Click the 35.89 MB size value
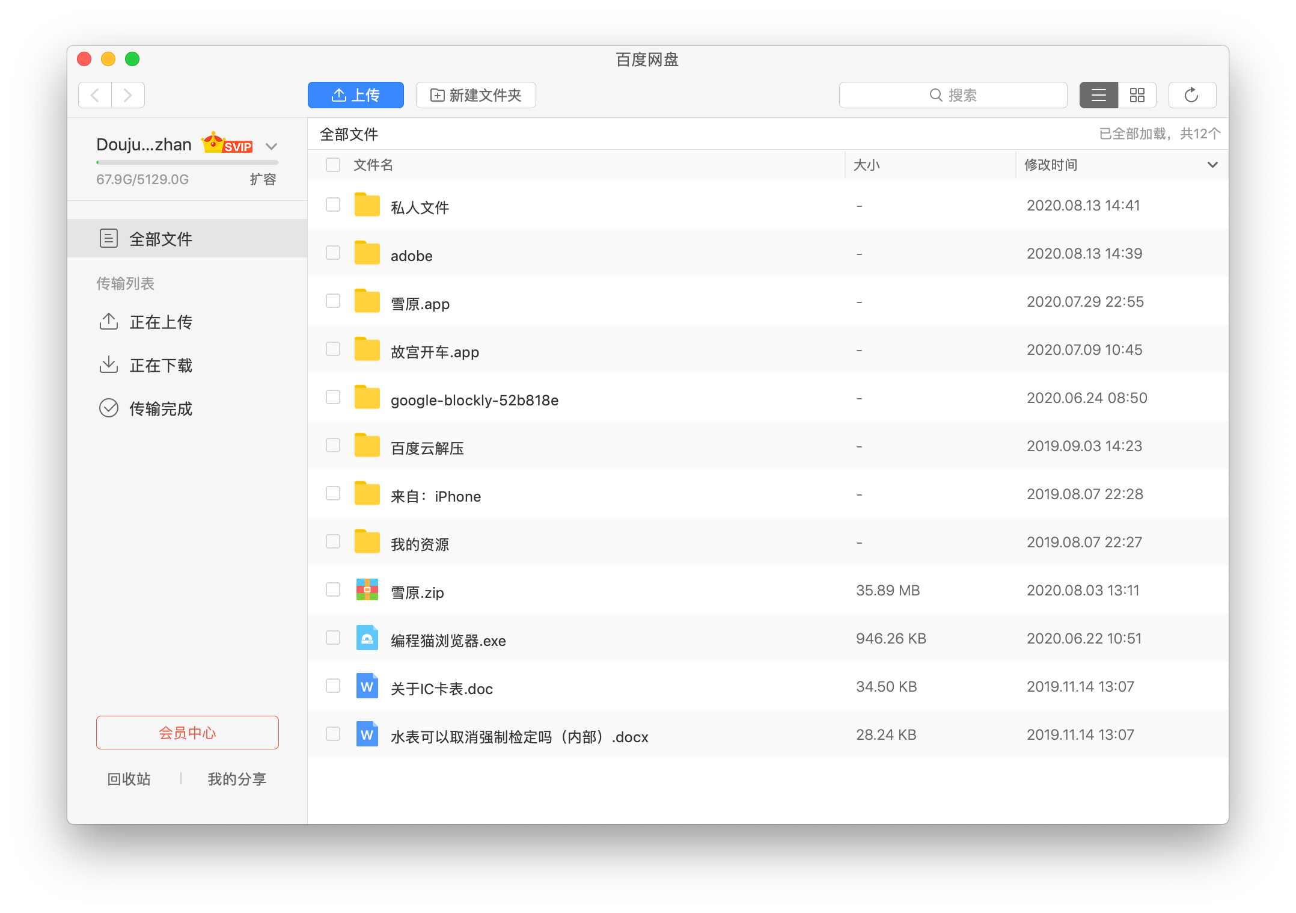This screenshot has width=1296, height=913. tap(888, 590)
